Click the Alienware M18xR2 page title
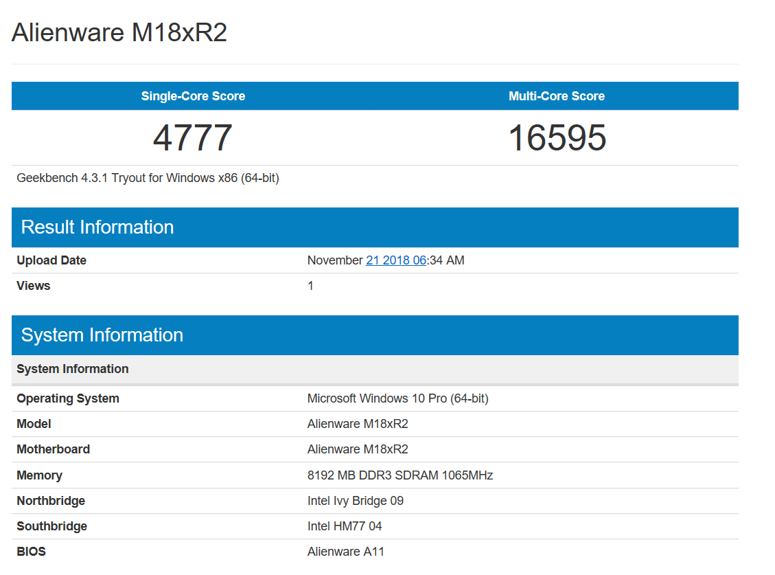Screen dimensions: 775x575 [x=119, y=33]
